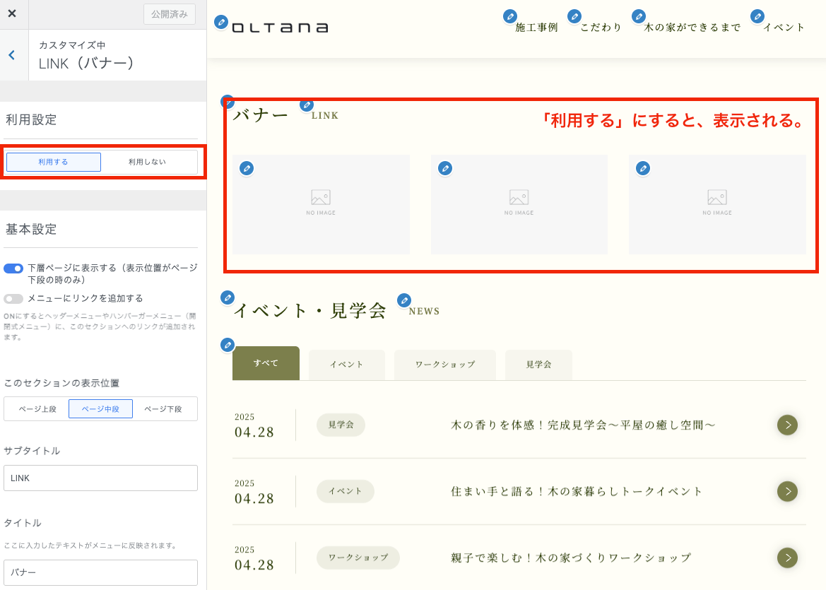This screenshot has height=590, width=826.
Task: Switch to the ワークショップ tab
Action: pos(445,365)
